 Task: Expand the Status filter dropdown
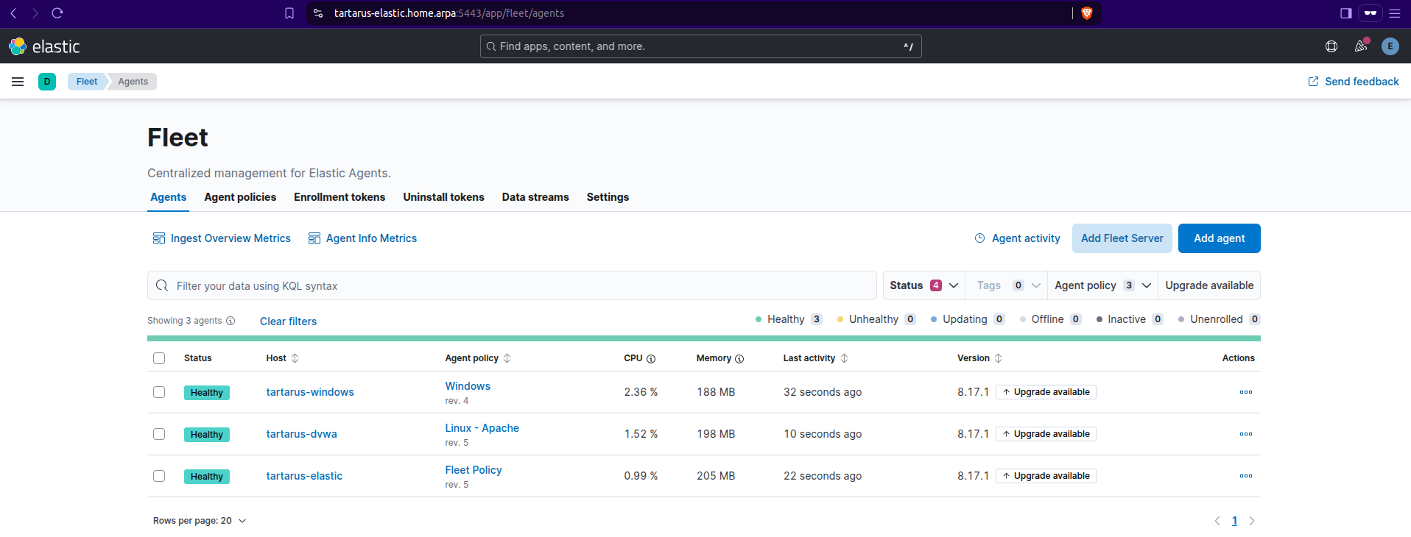pyautogui.click(x=923, y=285)
